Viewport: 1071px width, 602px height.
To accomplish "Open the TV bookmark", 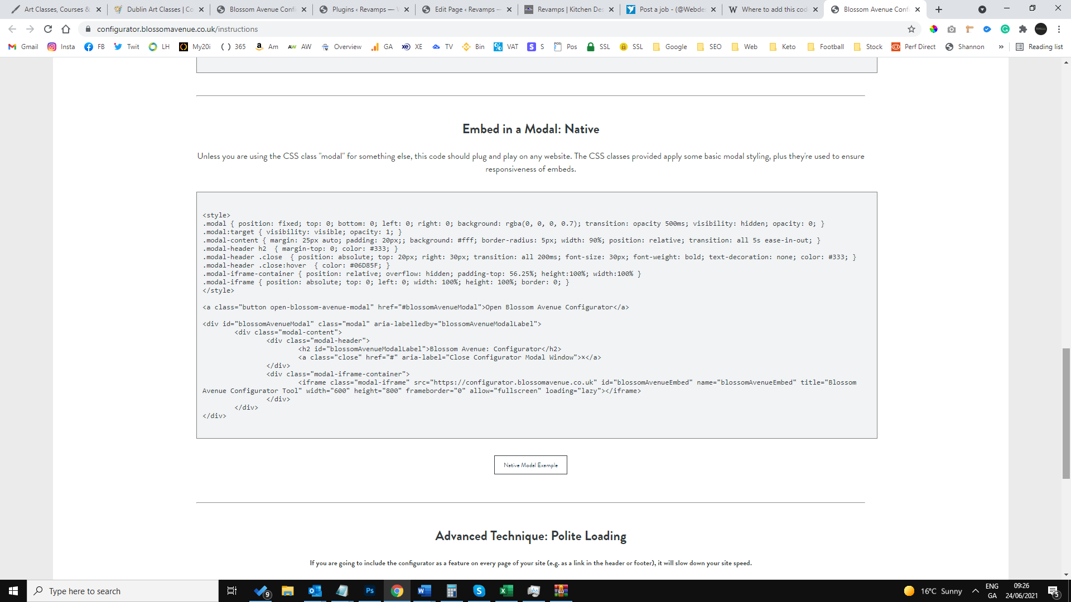I will pos(442,47).
